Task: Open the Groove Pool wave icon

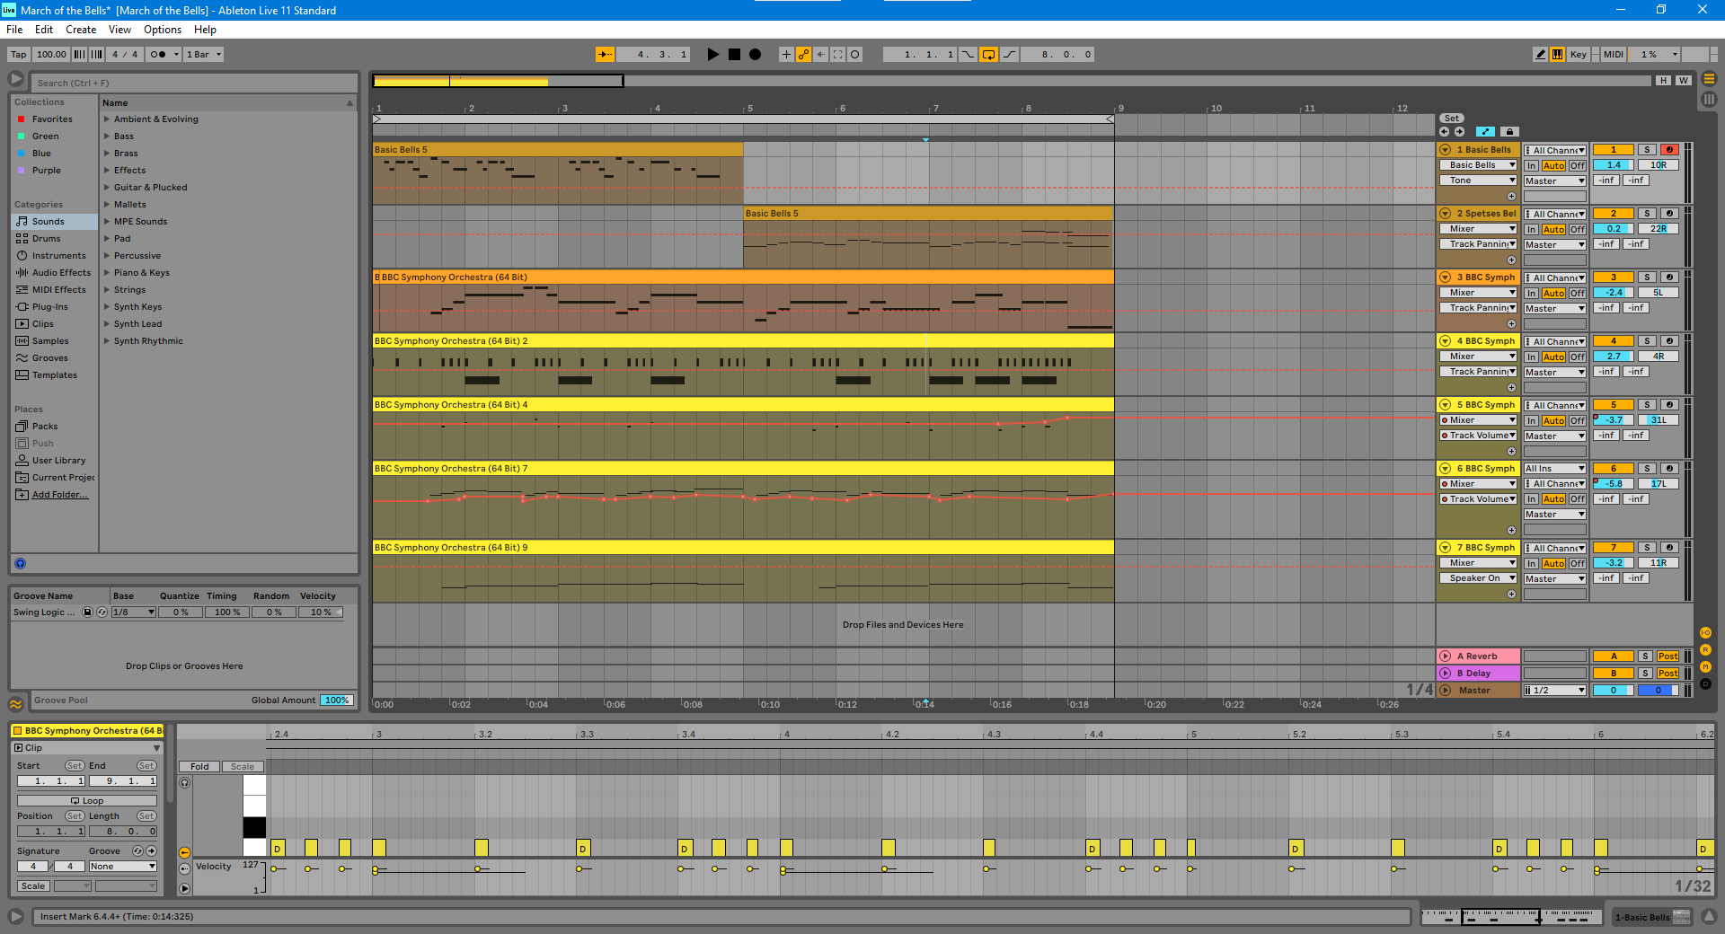Action: click(x=16, y=704)
